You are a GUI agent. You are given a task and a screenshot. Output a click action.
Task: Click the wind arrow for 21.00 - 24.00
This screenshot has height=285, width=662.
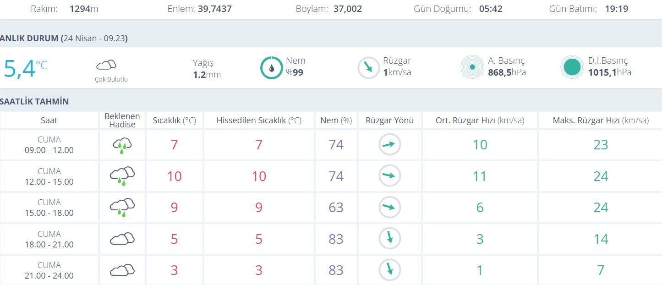389,270
